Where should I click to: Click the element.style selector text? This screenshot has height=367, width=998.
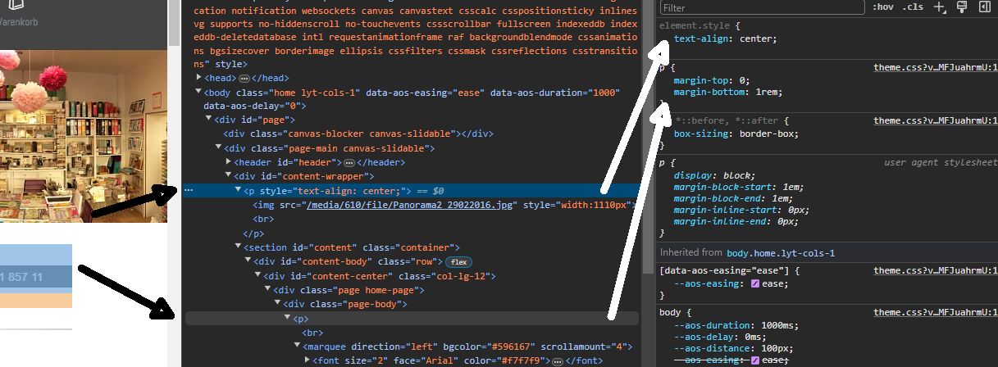695,26
